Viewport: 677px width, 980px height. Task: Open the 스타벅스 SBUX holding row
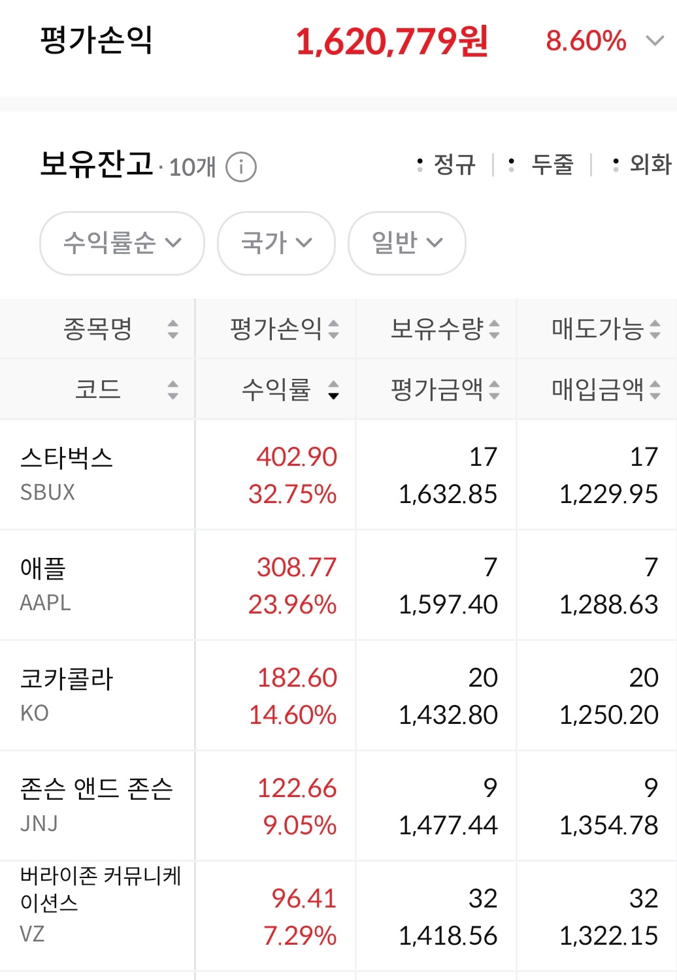point(338,474)
